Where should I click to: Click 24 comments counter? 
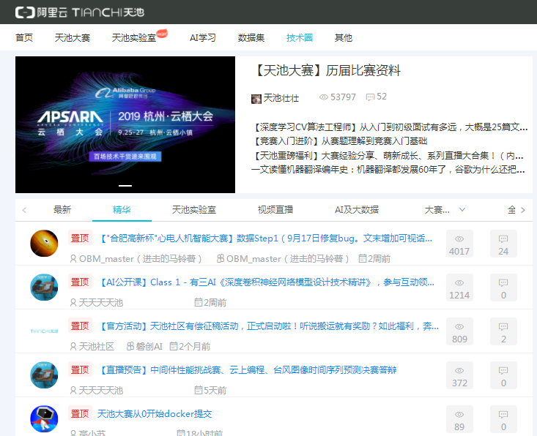tap(503, 244)
